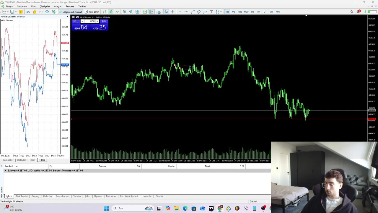Open TradingView from the taskbar
The height and width of the screenshot is (213, 378).
(x=211, y=208)
